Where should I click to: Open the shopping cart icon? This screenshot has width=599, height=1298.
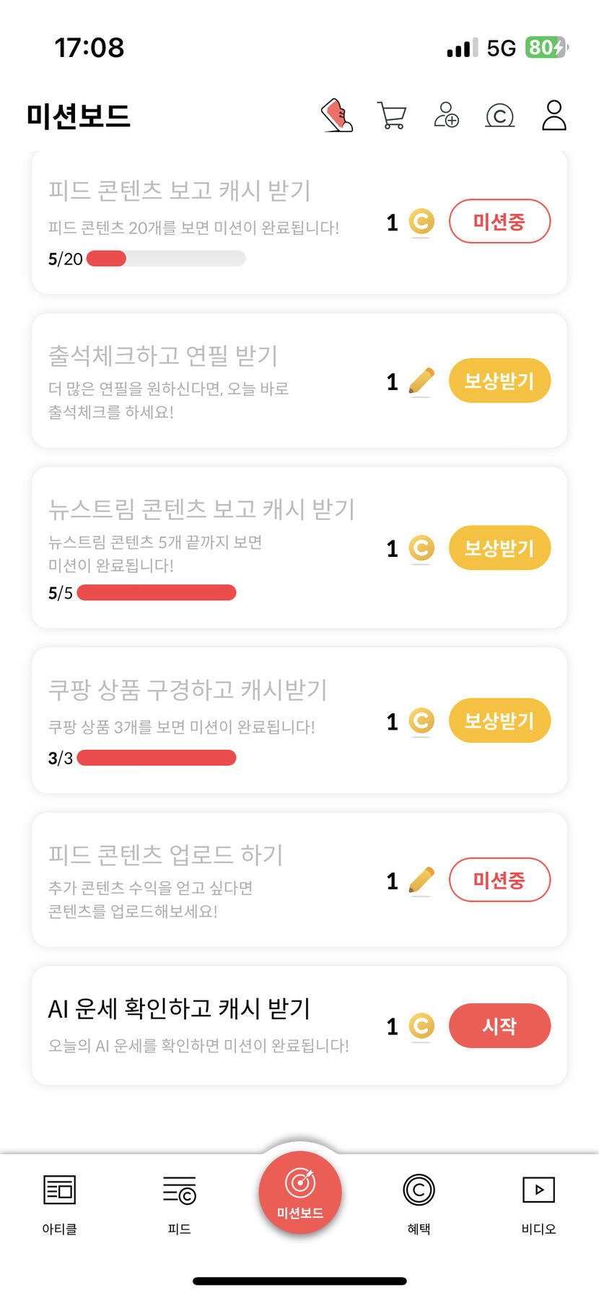pos(392,116)
